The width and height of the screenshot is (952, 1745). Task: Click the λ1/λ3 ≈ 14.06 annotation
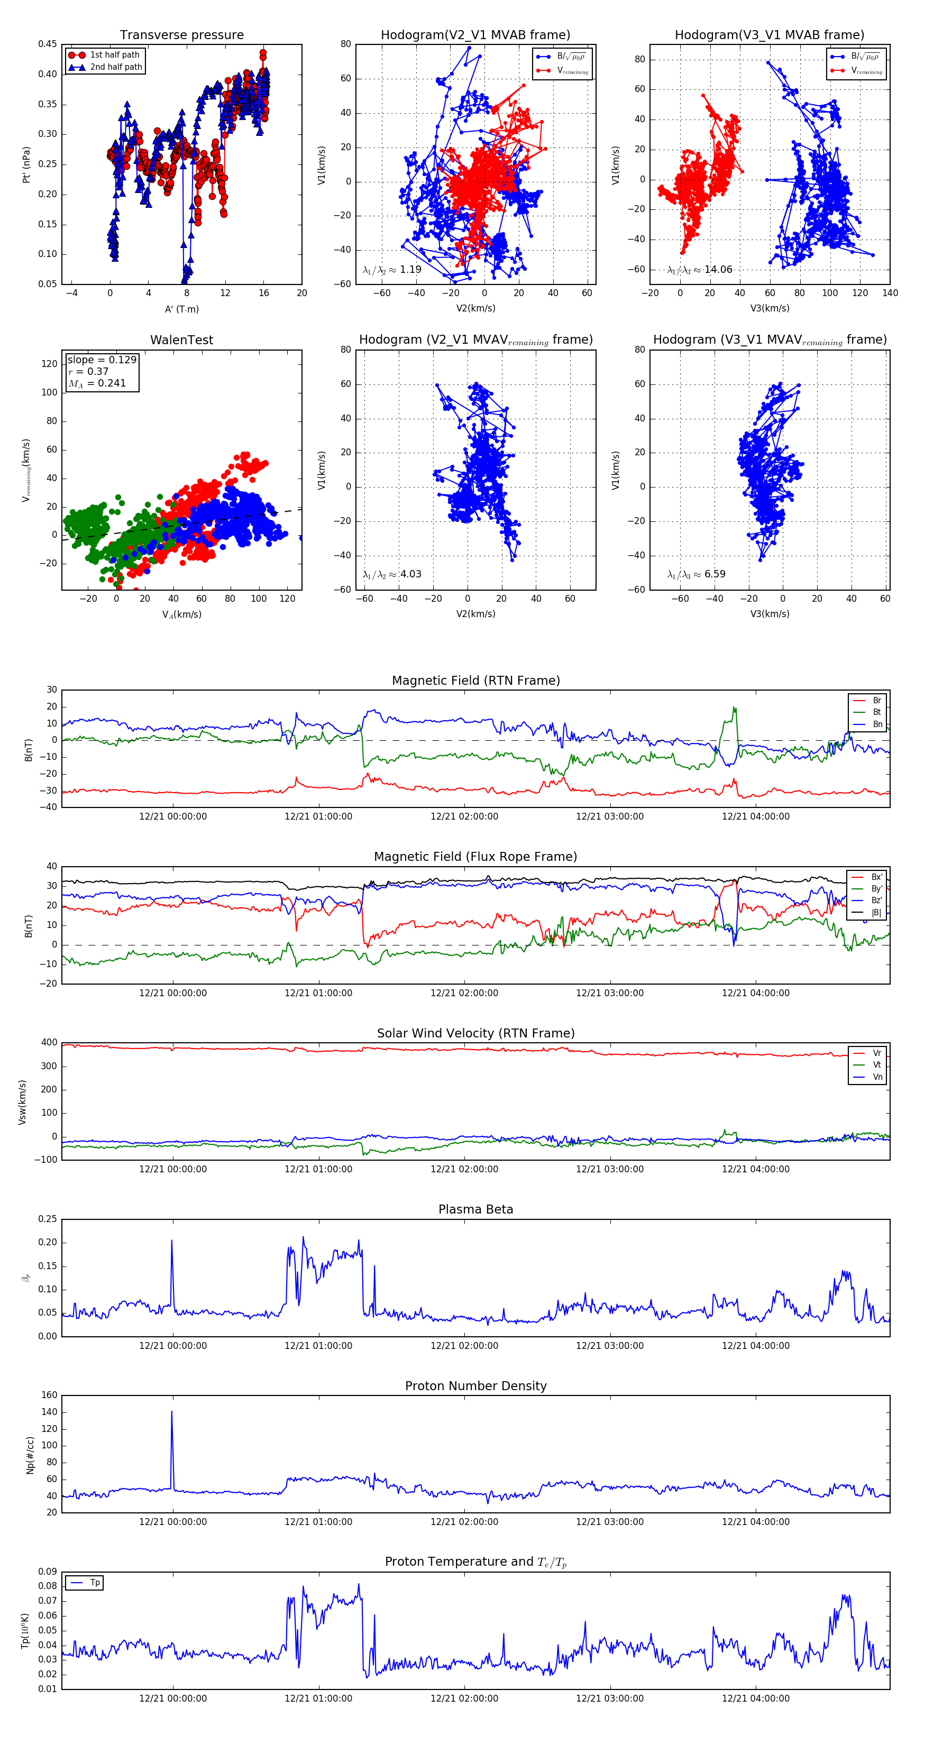coord(699,270)
